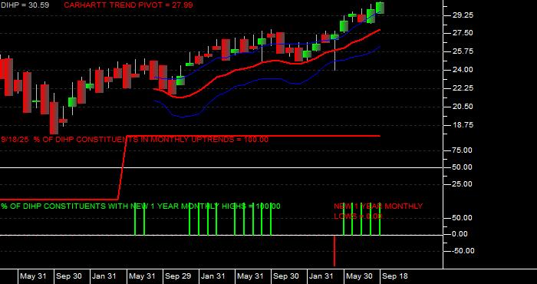
Task: Click the 25.75 price axis value
Action: pos(463,51)
